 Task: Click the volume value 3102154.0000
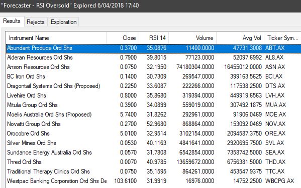(x=197, y=133)
